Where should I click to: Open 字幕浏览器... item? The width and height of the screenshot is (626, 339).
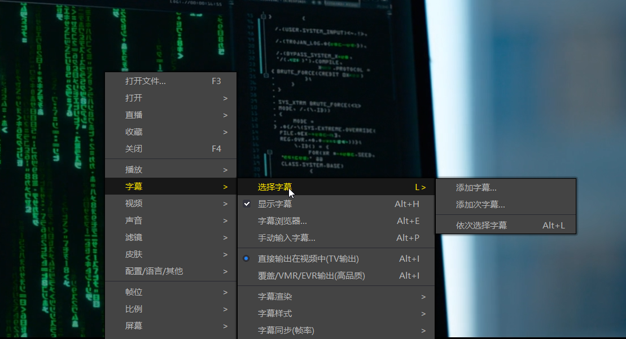click(x=336, y=221)
